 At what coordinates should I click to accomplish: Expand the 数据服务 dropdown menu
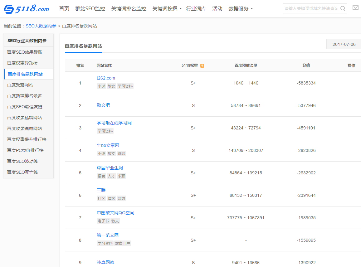click(x=241, y=9)
